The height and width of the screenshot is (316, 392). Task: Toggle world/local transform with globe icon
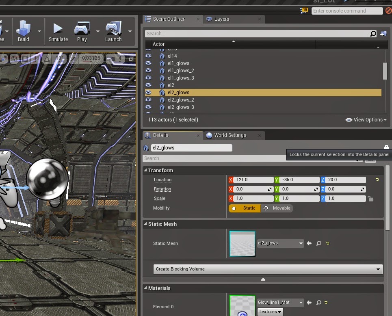[14, 58]
